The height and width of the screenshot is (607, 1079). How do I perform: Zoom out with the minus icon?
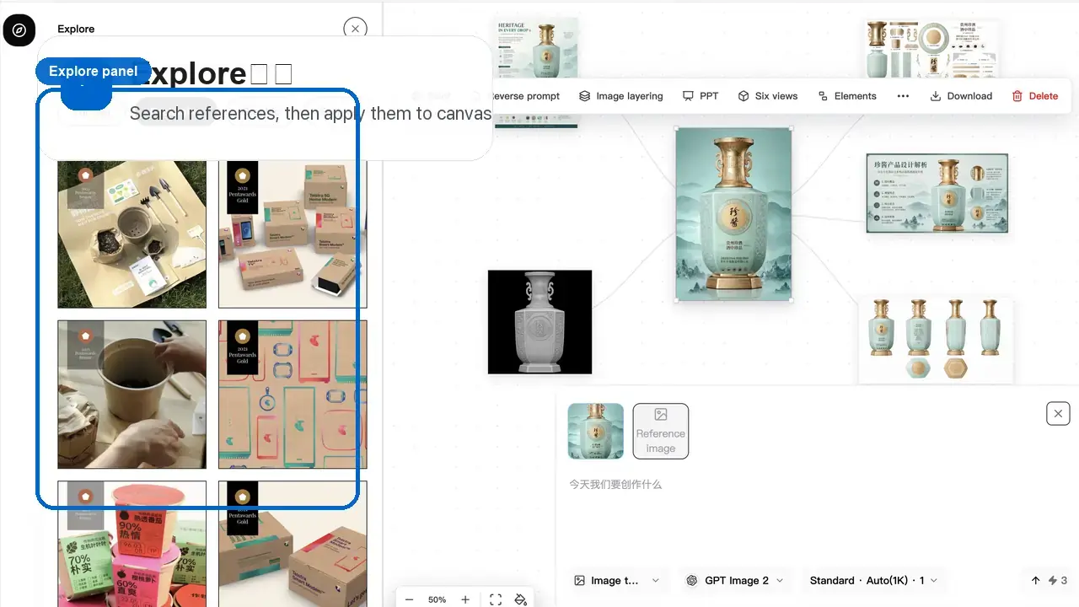[x=410, y=599]
